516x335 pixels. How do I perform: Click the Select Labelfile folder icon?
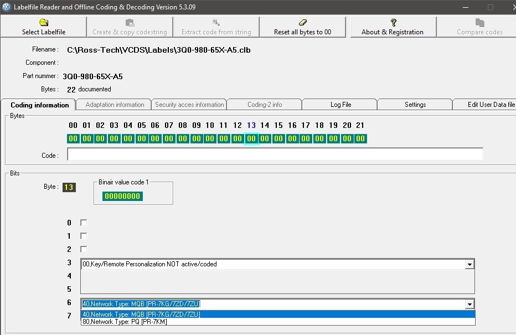click(44, 22)
